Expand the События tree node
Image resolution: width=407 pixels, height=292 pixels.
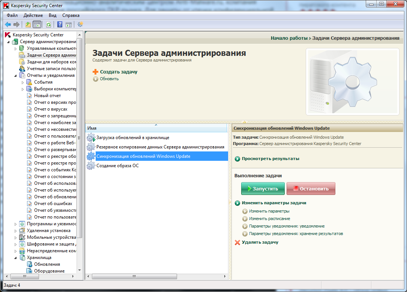click(23, 82)
